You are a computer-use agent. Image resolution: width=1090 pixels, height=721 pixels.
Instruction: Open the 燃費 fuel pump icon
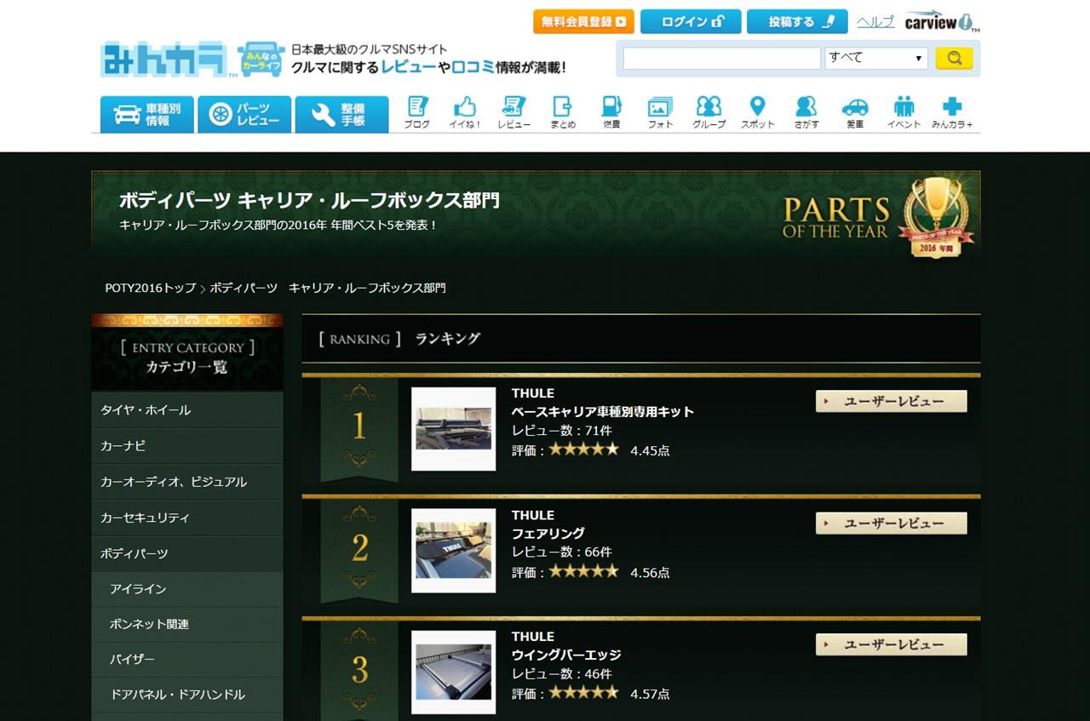click(x=611, y=112)
